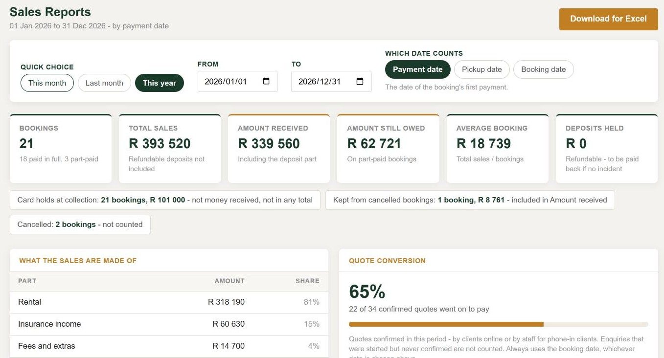The width and height of the screenshot is (664, 358).
Task: Click the R 318 190 rental amount
Action: [x=226, y=302]
